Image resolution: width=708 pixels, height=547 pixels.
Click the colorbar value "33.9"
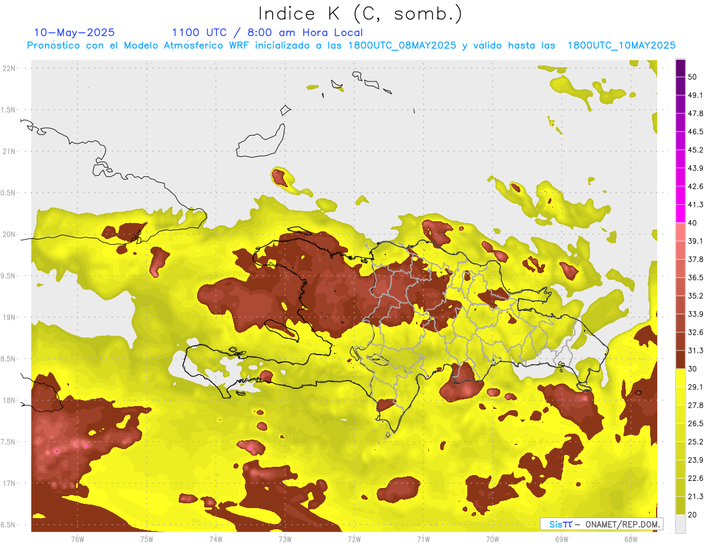click(x=696, y=314)
